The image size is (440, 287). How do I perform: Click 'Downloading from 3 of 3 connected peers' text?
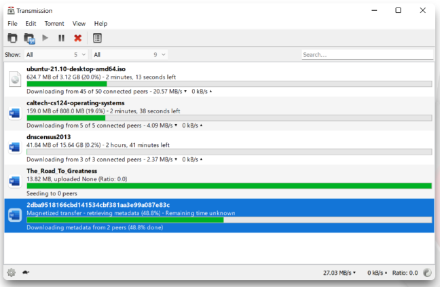84,159
